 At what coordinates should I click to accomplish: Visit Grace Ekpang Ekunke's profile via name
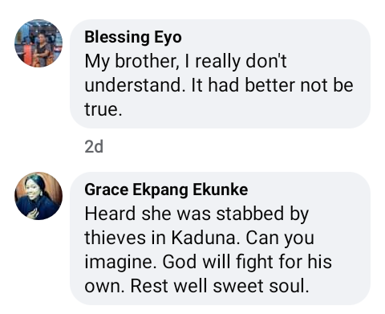tap(166, 190)
